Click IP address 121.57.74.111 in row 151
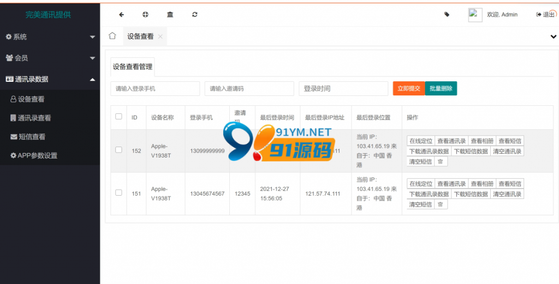The width and height of the screenshot is (559, 284). [323, 194]
